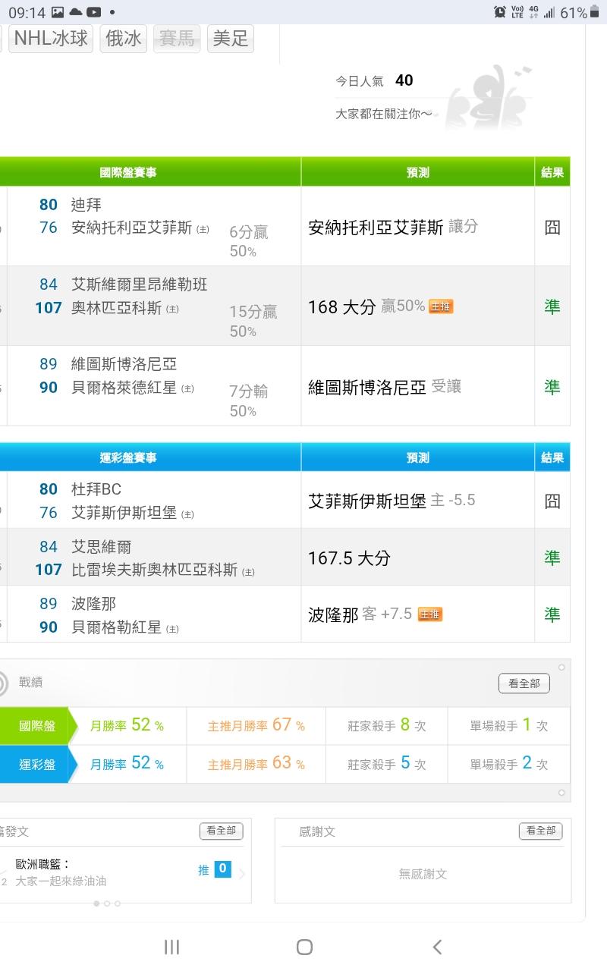The height and width of the screenshot is (971, 607).
Task: Select the third carousel page dot
Action: click(x=118, y=903)
